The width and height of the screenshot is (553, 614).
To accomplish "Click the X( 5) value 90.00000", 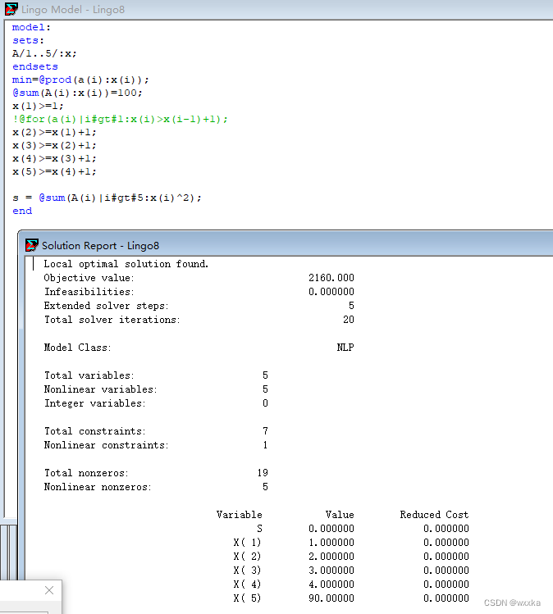I will tap(331, 598).
